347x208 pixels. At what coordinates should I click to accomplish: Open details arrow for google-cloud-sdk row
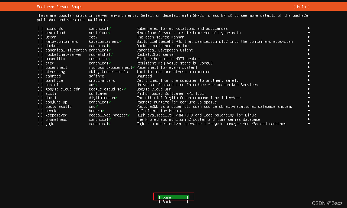[309, 89]
